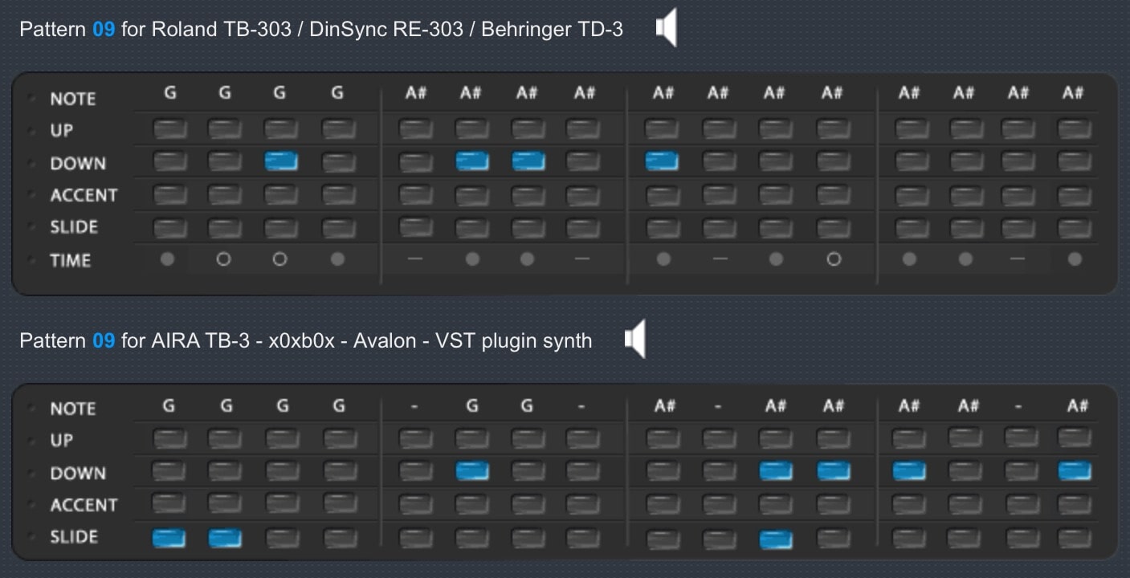This screenshot has width=1130, height=578.
Task: Click the ACCENT row label in the TB-3 pattern
Action: (84, 505)
